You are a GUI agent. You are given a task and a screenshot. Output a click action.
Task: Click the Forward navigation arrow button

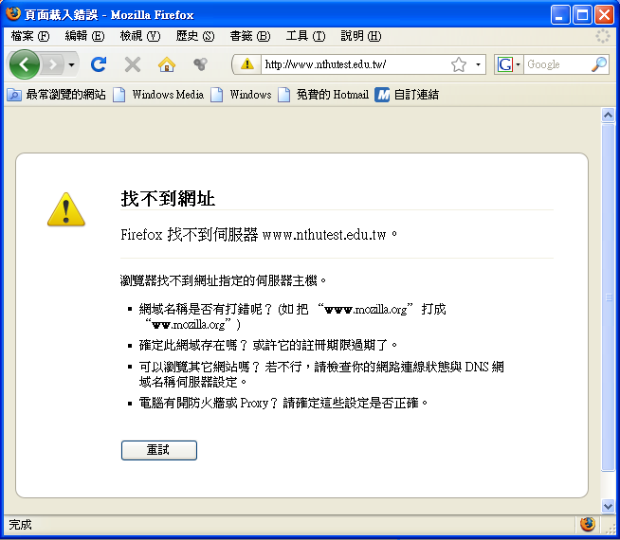[53, 64]
